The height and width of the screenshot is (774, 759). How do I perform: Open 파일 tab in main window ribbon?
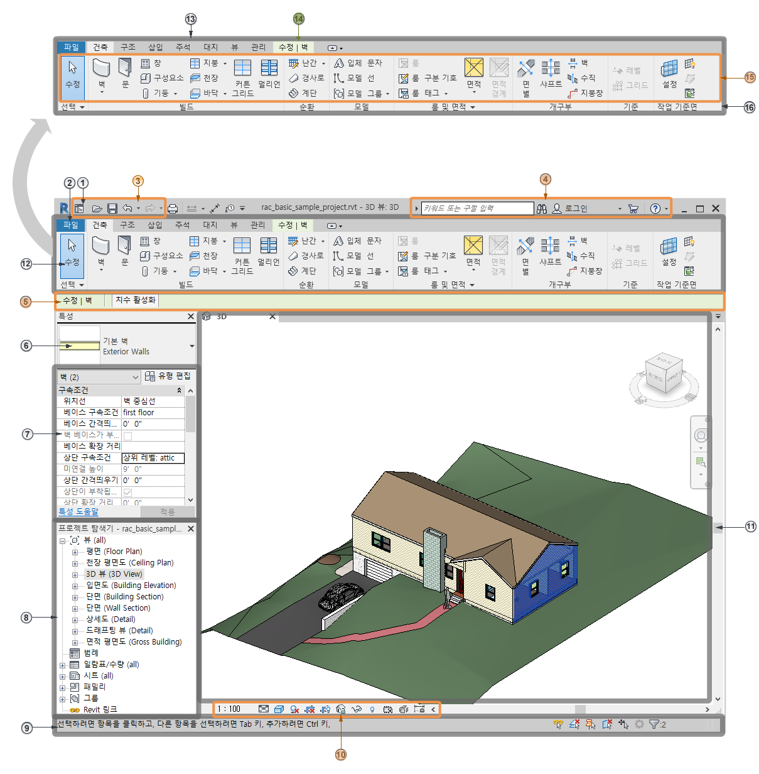coord(71,225)
